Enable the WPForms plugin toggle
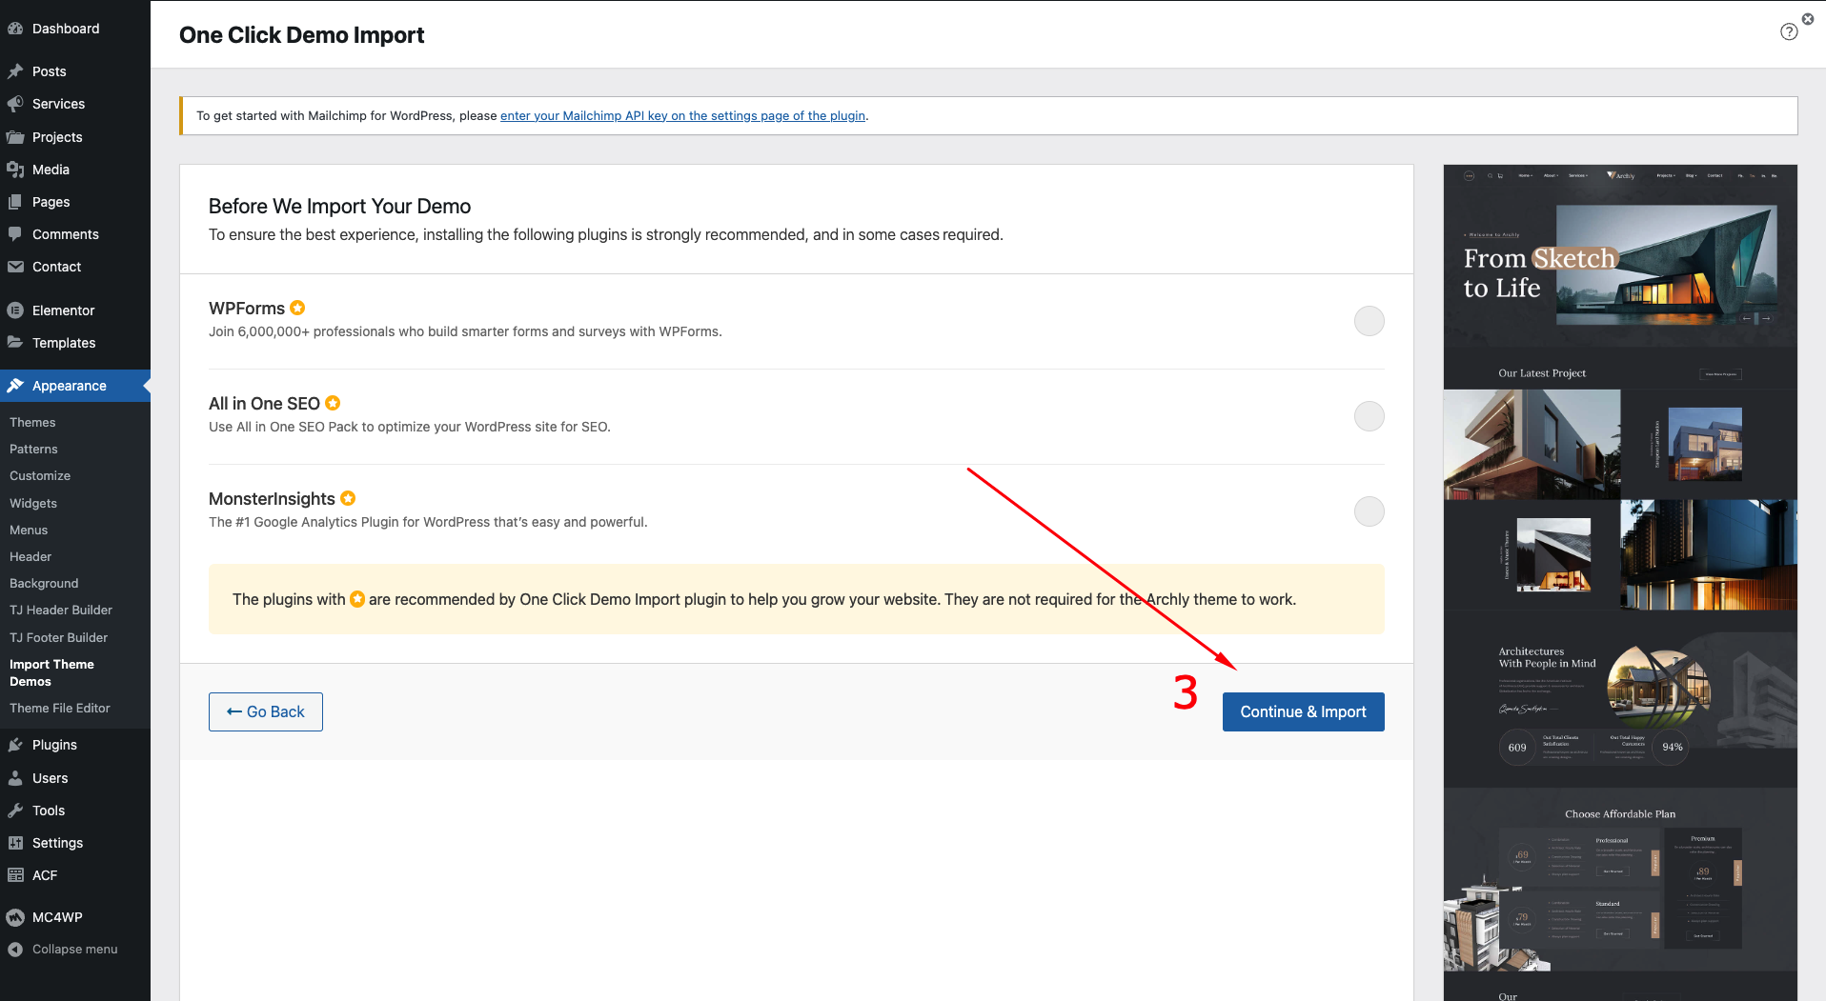Viewport: 1826px width, 1001px height. tap(1369, 321)
